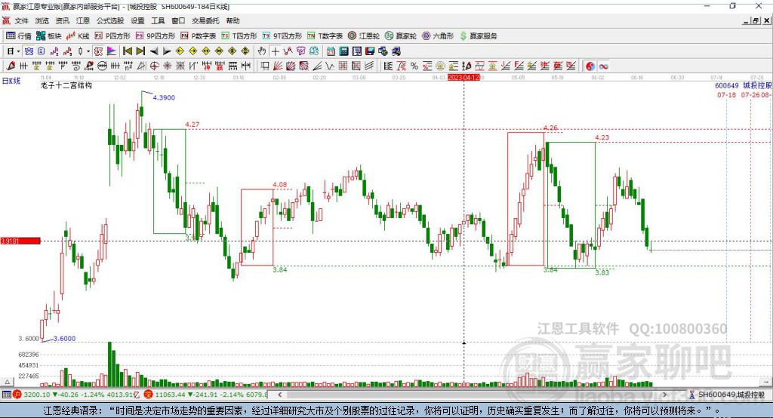This screenshot has width=773, height=418.
Task: Click the black right arrow icon
Action: click(167, 51)
